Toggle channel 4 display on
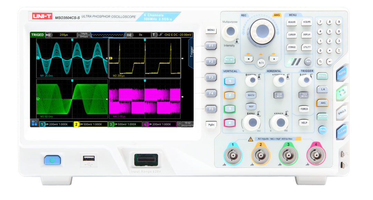The width and height of the screenshot is (373, 200). coord(230,122)
